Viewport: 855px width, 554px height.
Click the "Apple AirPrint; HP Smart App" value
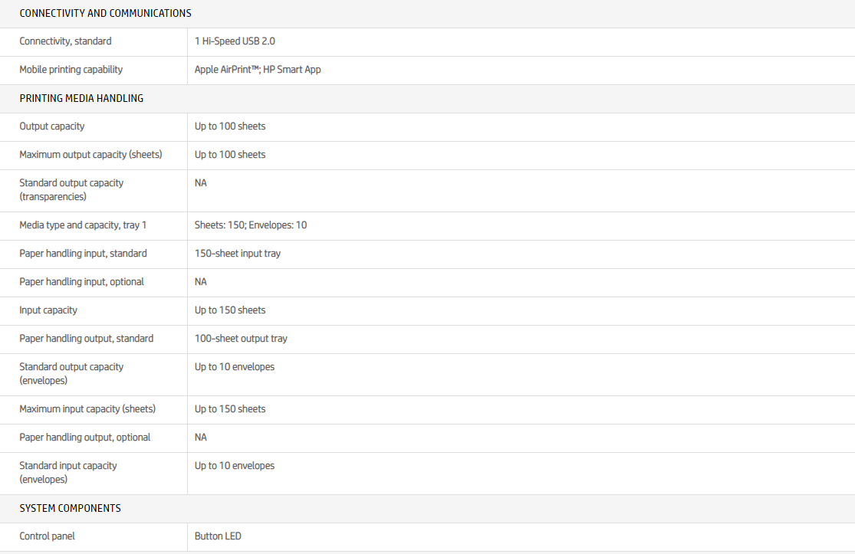click(258, 70)
